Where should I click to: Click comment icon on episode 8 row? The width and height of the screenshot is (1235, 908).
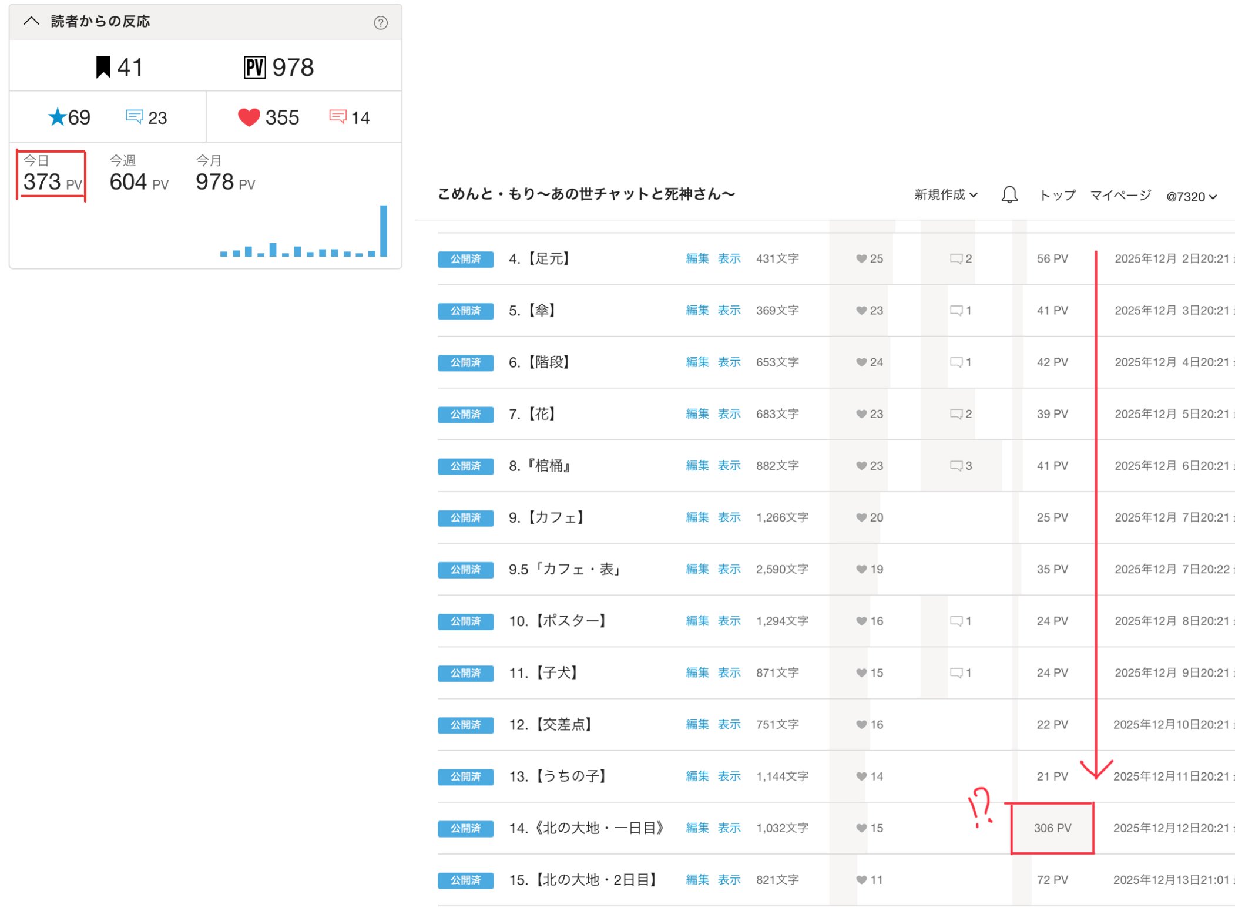pyautogui.click(x=956, y=466)
